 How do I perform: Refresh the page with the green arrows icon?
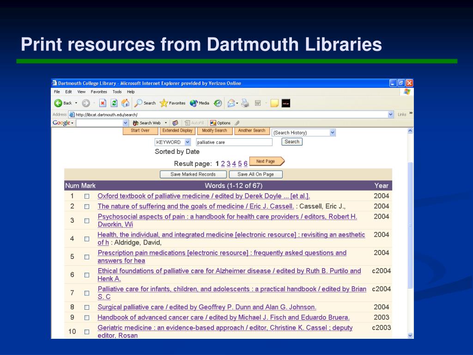click(x=114, y=103)
